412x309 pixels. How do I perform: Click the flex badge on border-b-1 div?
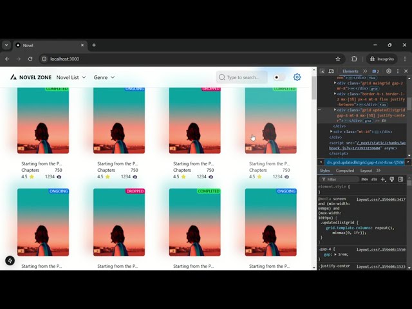(383, 104)
